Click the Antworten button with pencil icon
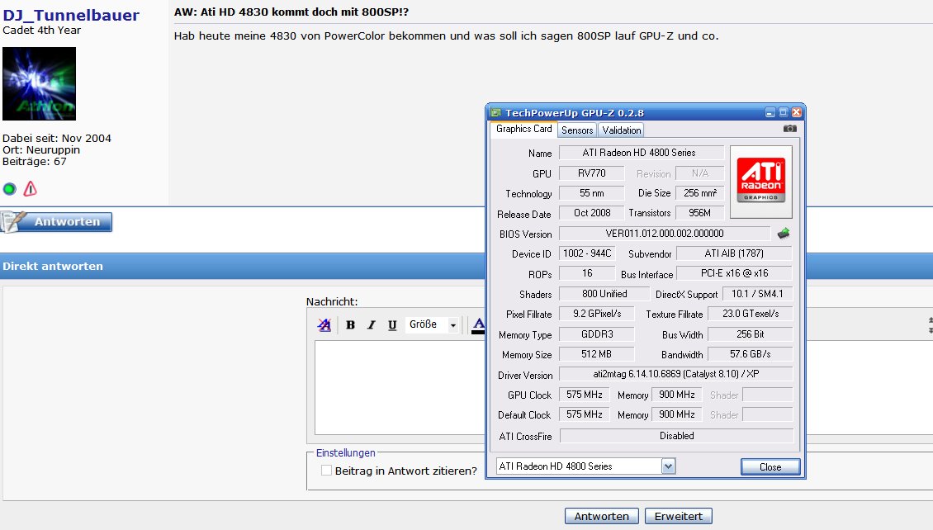Image resolution: width=933 pixels, height=530 pixels. tap(56, 222)
